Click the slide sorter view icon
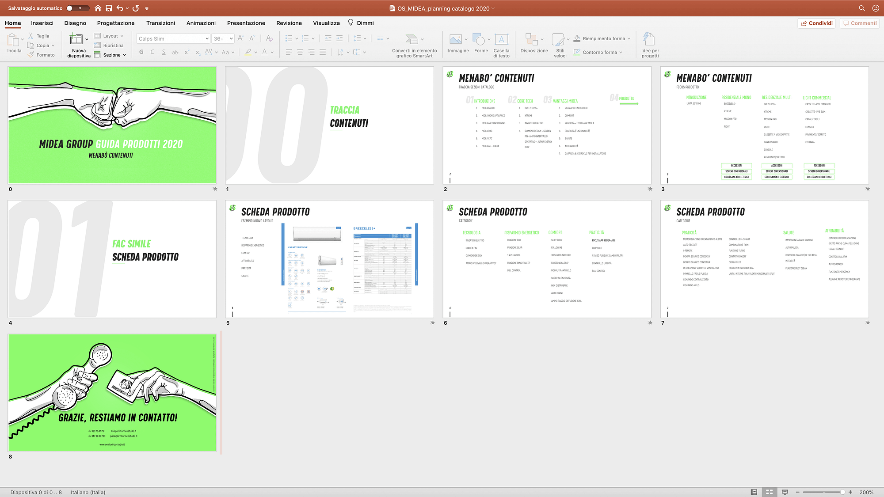This screenshot has width=884, height=497. (x=769, y=492)
